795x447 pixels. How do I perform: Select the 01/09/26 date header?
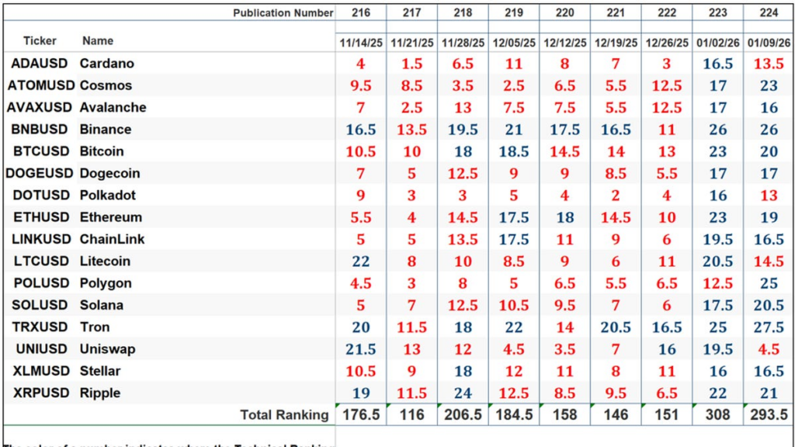[769, 43]
